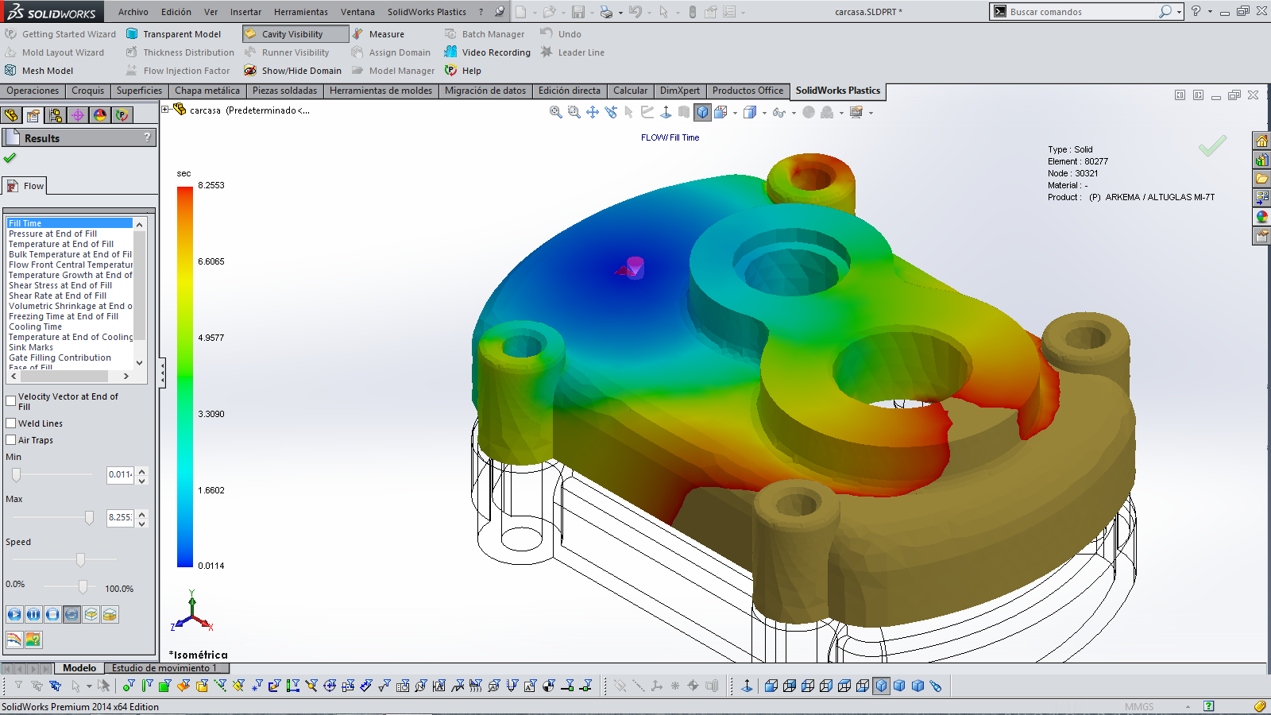Open search commands dropdown arrow
This screenshot has width=1271, height=715.
click(x=1179, y=12)
